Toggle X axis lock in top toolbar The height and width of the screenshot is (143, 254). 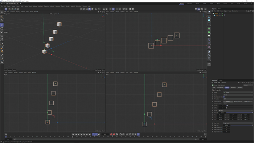click(10, 9)
